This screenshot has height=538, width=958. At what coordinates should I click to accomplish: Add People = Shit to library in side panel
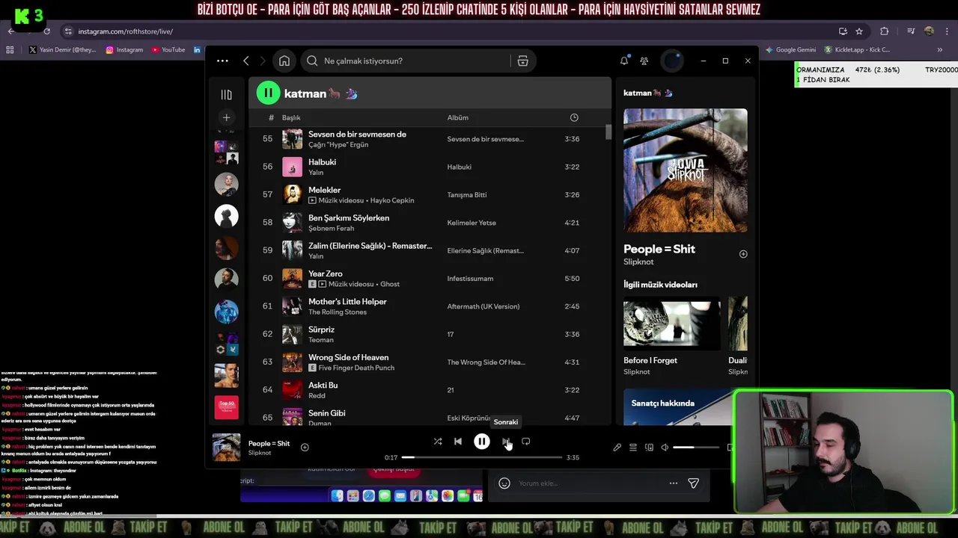point(743,254)
